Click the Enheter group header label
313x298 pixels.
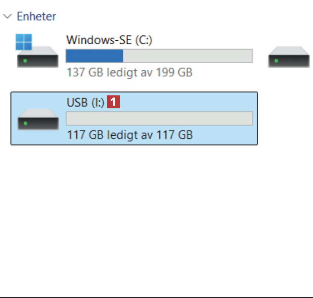pyautogui.click(x=36, y=16)
